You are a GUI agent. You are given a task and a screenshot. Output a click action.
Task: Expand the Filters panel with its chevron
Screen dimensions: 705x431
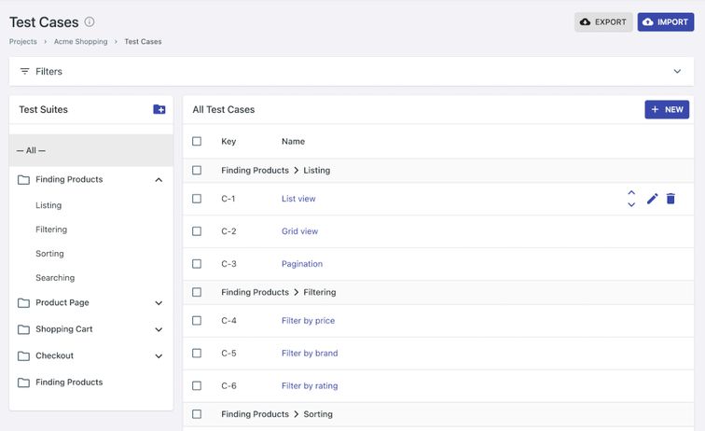click(677, 71)
